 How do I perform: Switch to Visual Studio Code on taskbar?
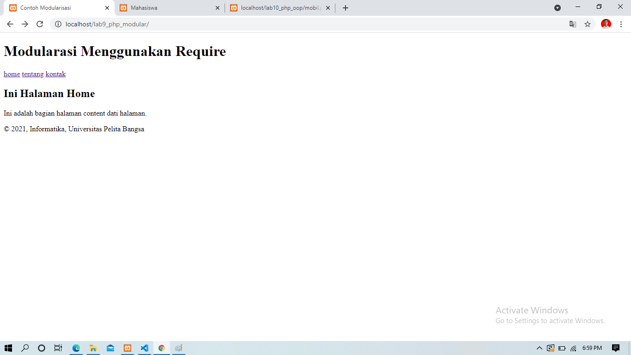(x=145, y=348)
